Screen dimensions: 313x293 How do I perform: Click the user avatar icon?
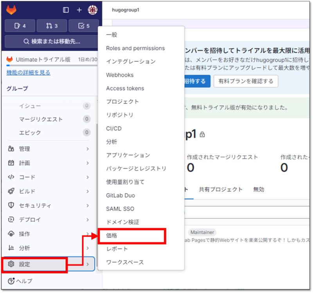pos(92,9)
